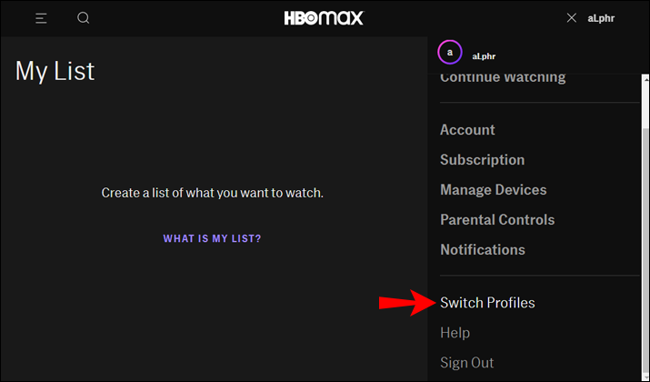
Task: Select Continue Watching menu item
Action: [503, 78]
